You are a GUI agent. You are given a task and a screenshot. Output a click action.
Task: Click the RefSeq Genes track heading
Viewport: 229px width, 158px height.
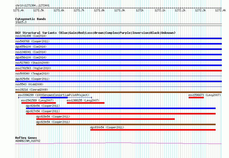[26, 138]
